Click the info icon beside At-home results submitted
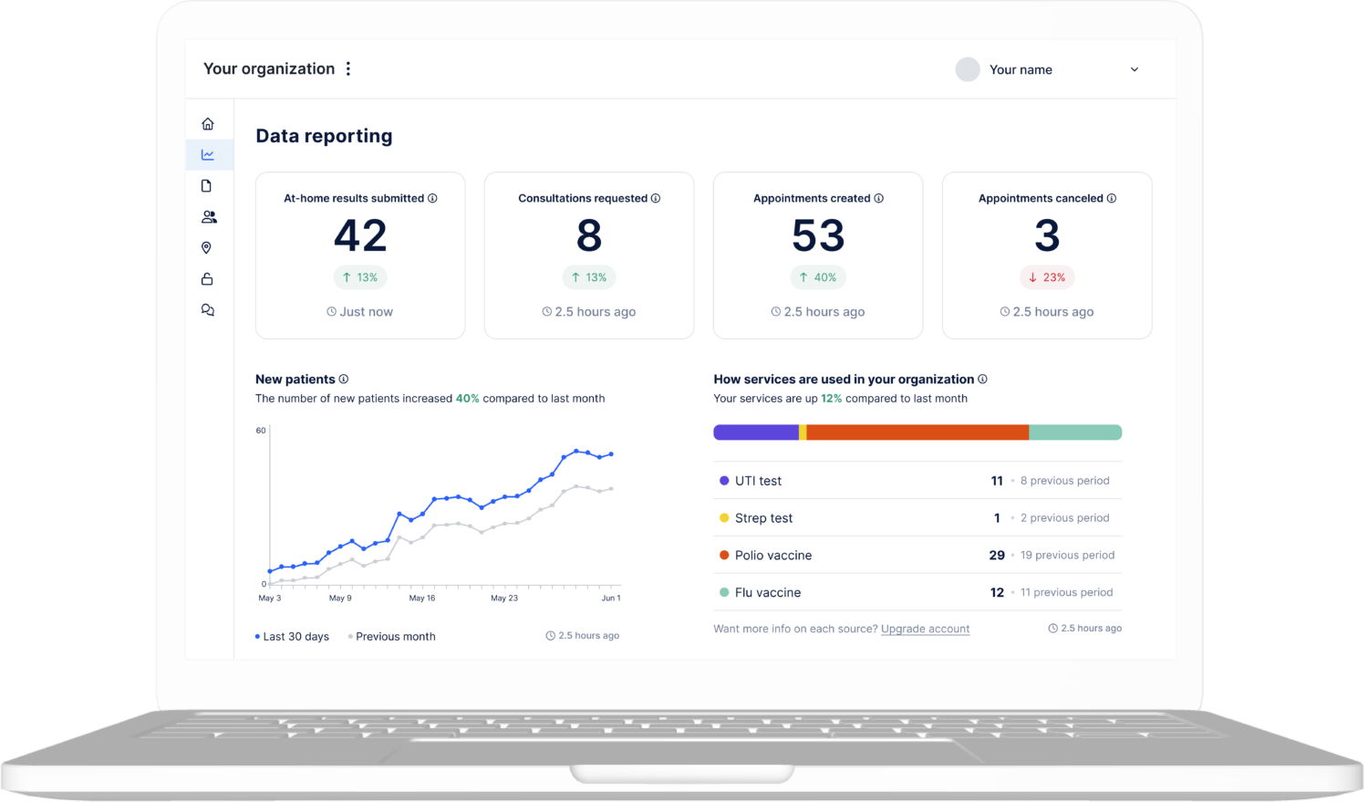The height and width of the screenshot is (802, 1368). (x=433, y=198)
